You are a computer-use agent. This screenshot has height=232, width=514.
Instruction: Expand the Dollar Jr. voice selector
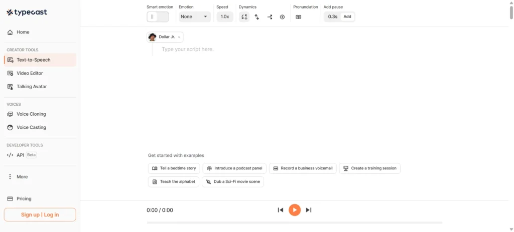click(x=165, y=37)
